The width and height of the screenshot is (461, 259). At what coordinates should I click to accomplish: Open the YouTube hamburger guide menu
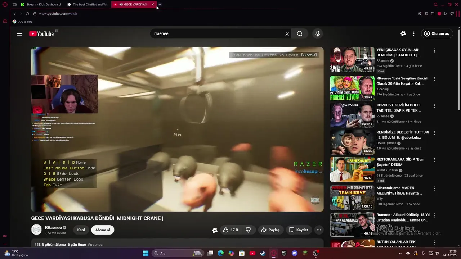[19, 33]
